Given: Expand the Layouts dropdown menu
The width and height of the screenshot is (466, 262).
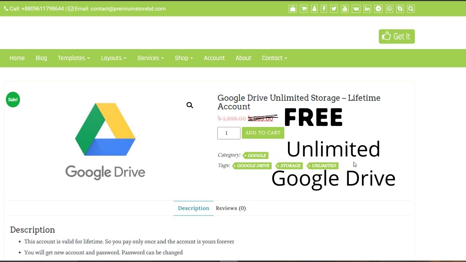Looking at the screenshot, I should [x=114, y=58].
